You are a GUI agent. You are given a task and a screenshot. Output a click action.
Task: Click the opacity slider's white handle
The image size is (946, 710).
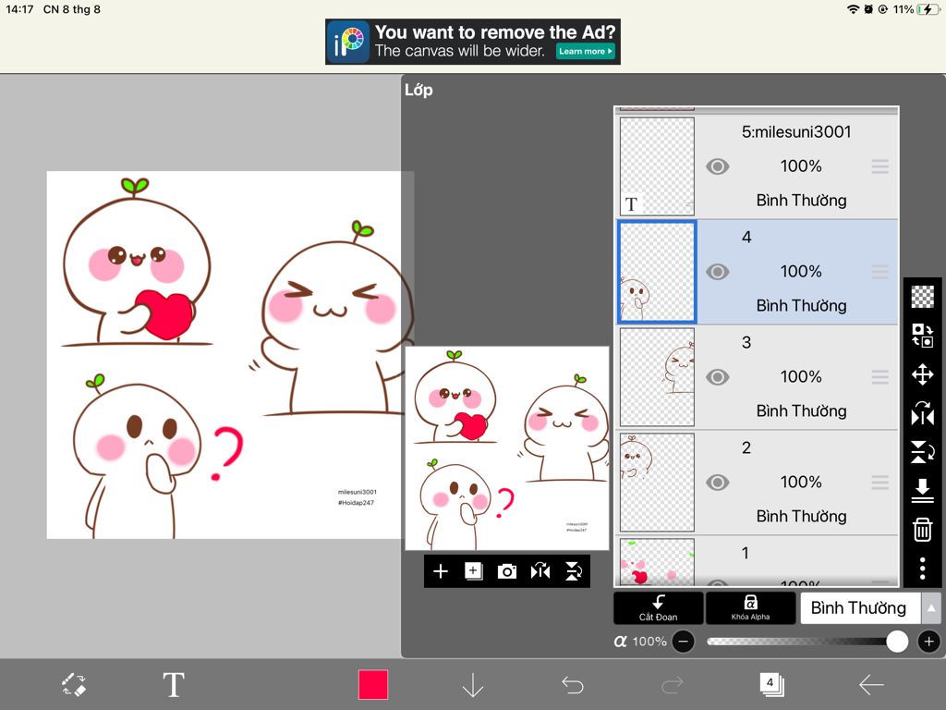(897, 642)
